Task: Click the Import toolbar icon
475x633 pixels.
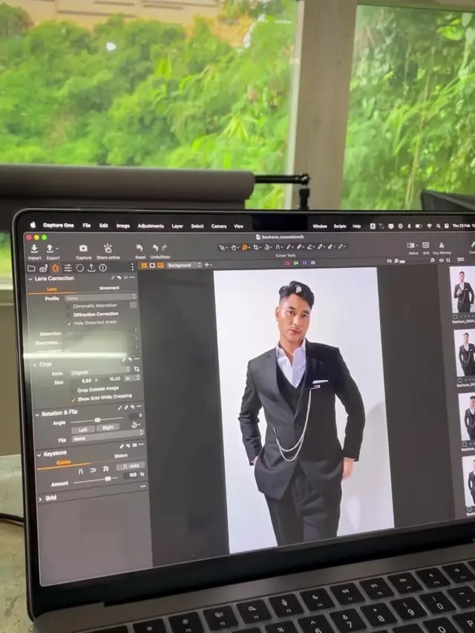Action: point(35,249)
